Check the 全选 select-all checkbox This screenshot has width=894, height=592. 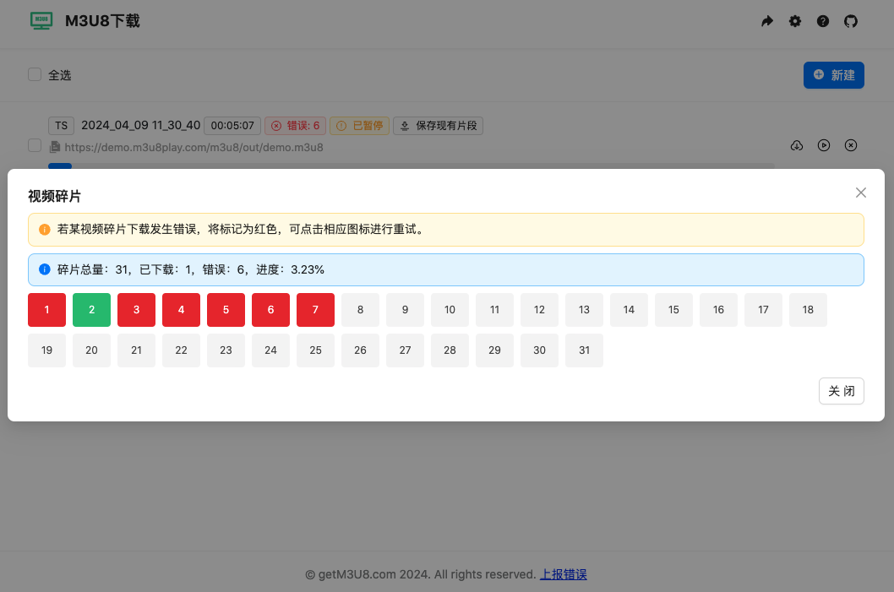point(35,74)
